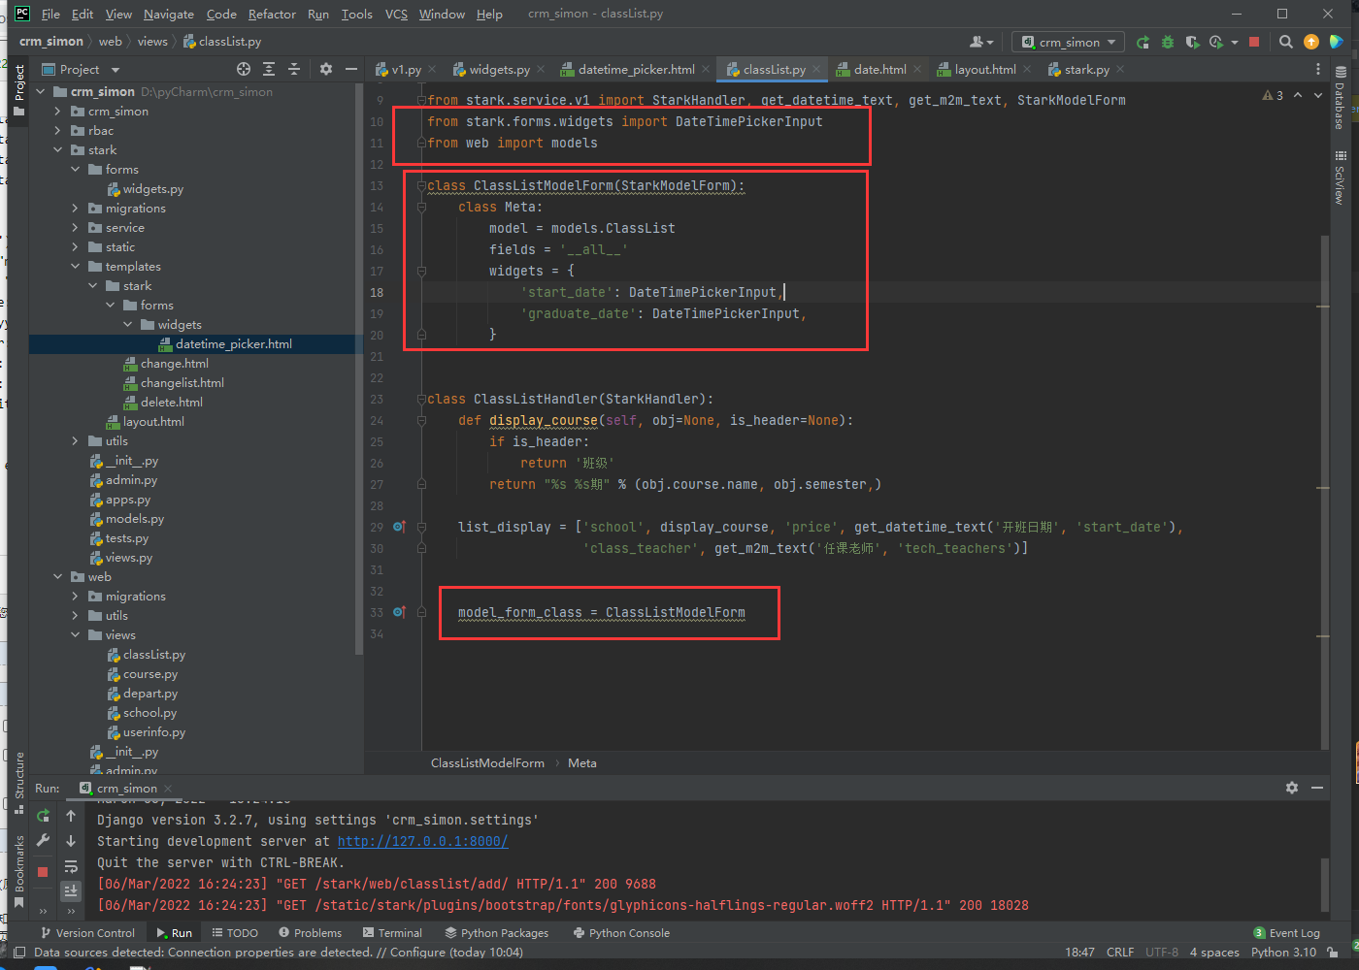This screenshot has width=1359, height=970.
Task: Stop the running process in the top toolbar
Action: pos(1254,42)
